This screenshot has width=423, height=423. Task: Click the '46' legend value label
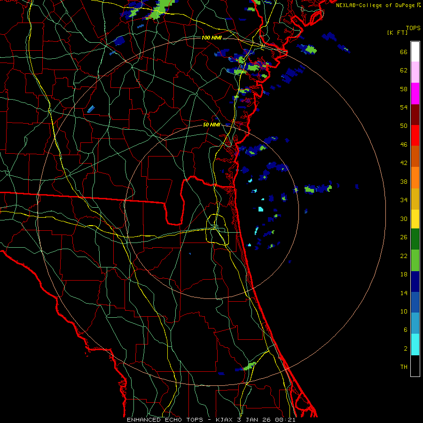tap(404, 145)
